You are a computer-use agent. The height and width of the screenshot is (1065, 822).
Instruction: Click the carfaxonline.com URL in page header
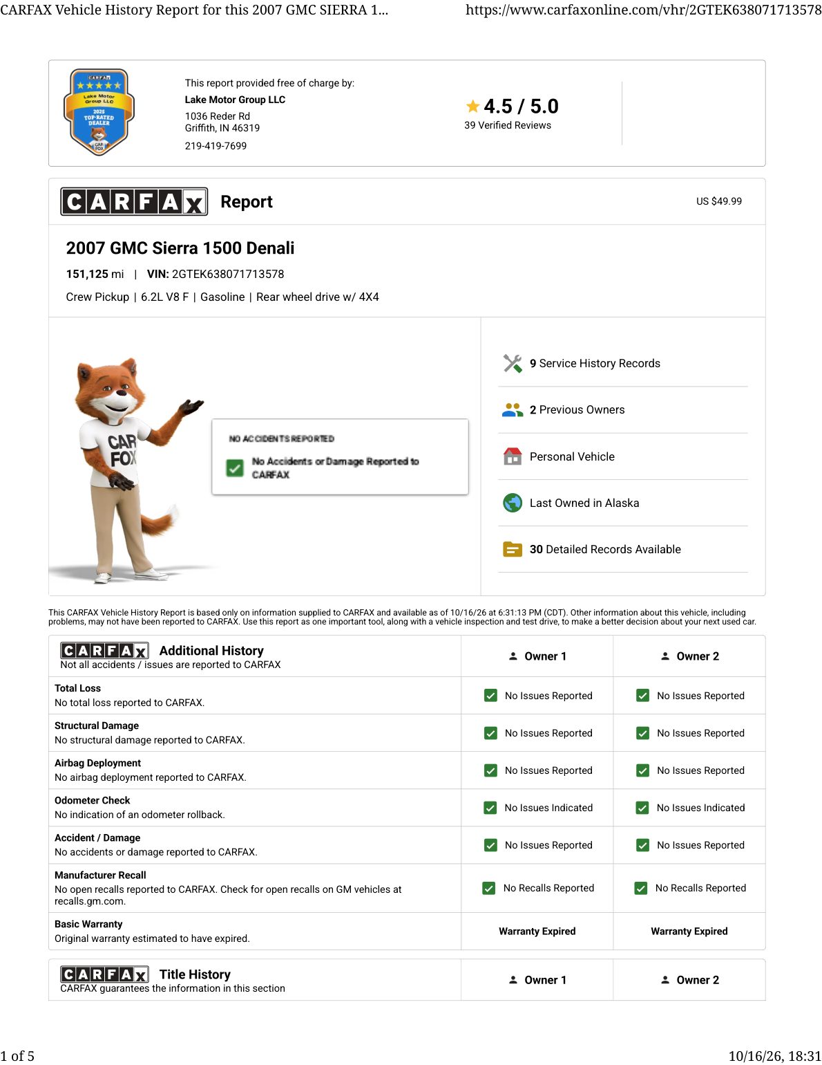644,10
